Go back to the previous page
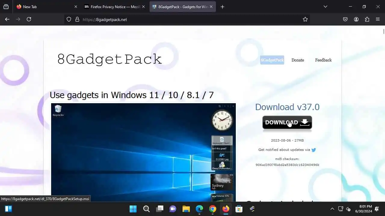Viewport: 385px width, 216px height. (x=7, y=19)
